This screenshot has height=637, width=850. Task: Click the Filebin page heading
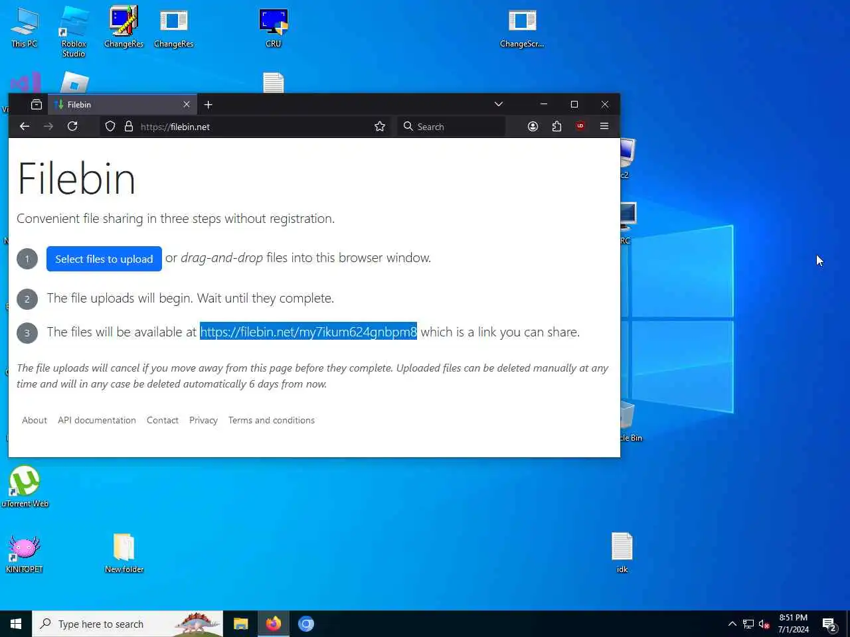click(76, 178)
